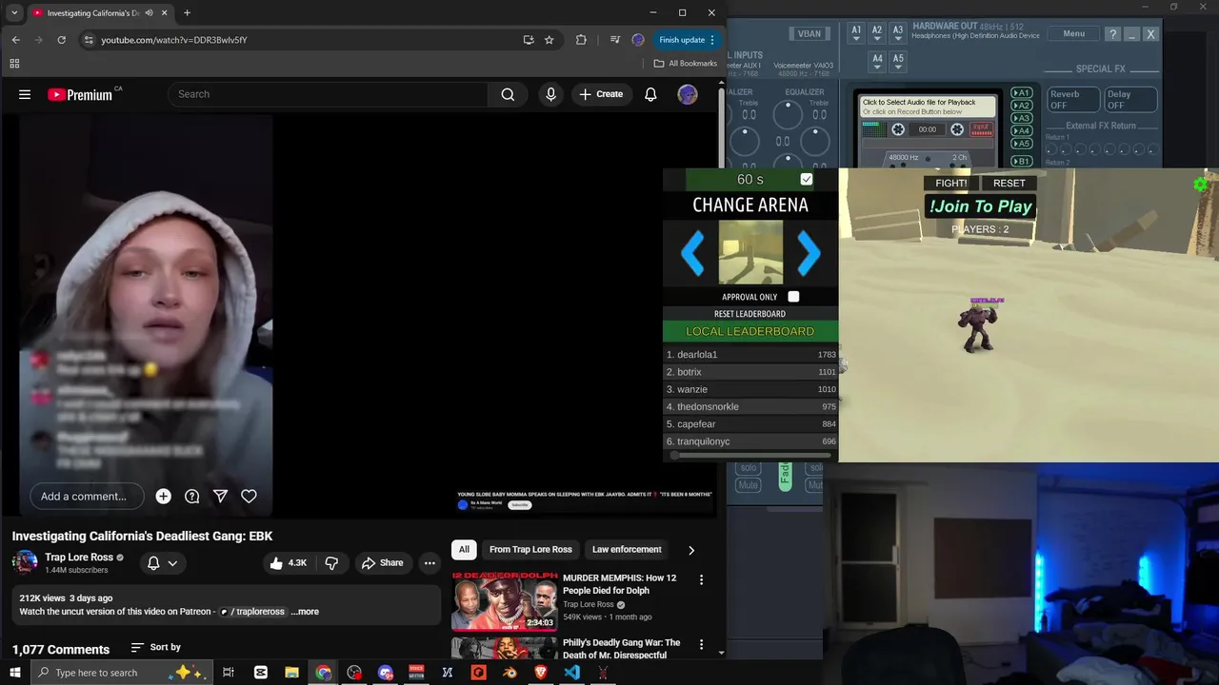Open the YouTube hamburger guide menu

point(25,94)
